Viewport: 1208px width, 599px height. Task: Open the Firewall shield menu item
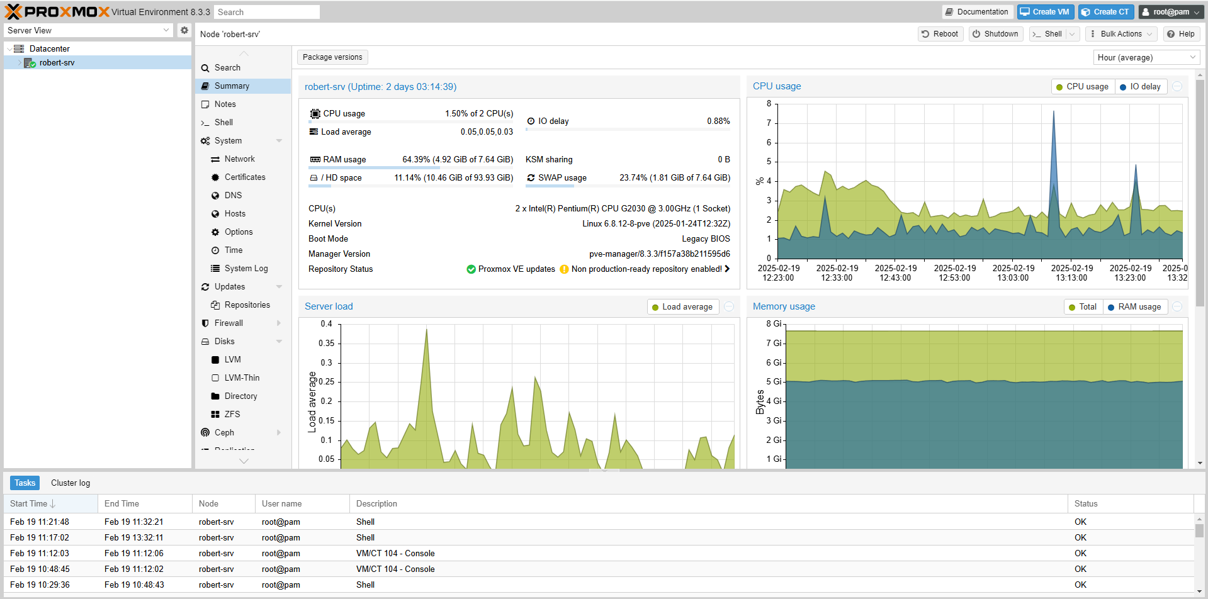pos(229,323)
